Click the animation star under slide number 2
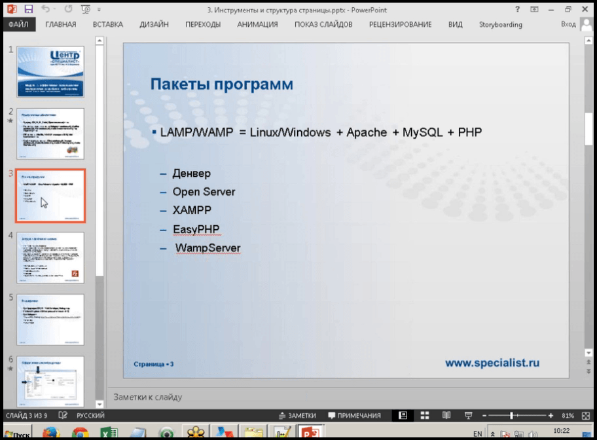 click(x=10, y=120)
